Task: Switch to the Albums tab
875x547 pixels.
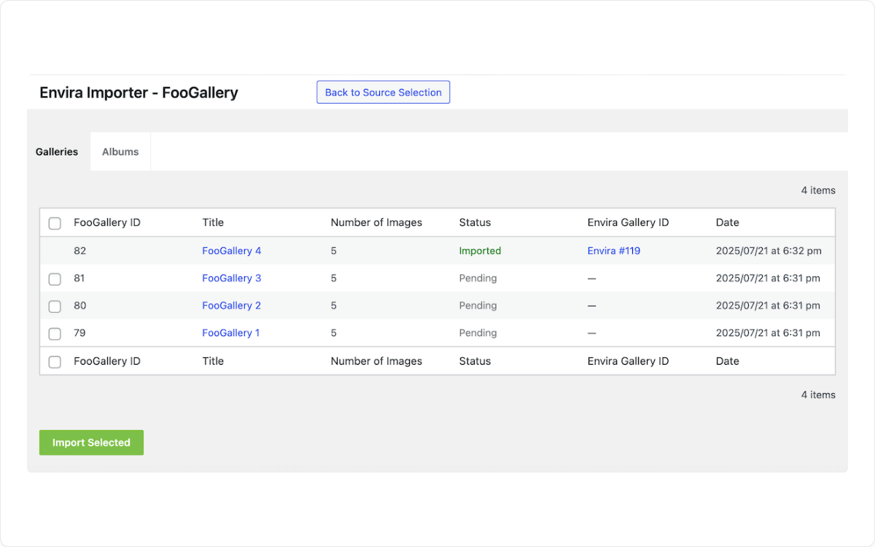Action: pyautogui.click(x=120, y=152)
